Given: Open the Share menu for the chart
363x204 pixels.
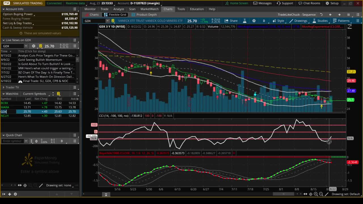Looking at the screenshot, I should pos(231,21).
